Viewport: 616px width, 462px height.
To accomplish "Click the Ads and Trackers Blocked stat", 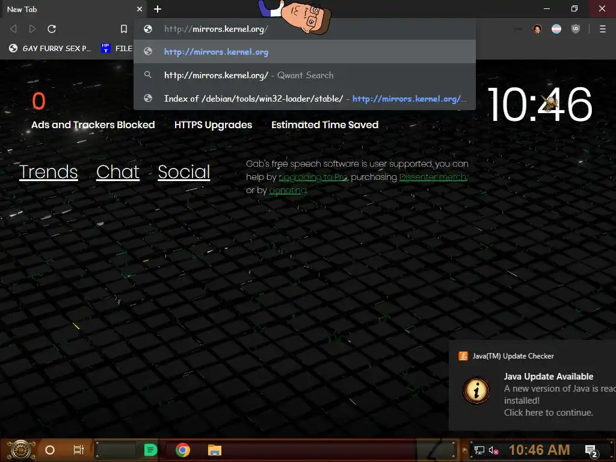I will 93,125.
